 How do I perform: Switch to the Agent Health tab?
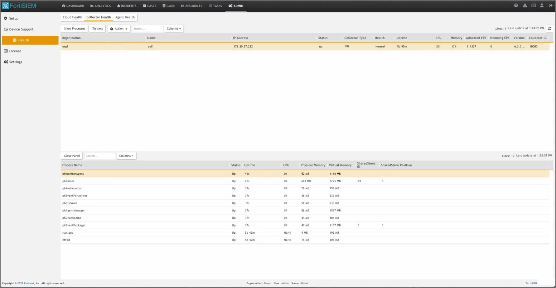coord(125,17)
